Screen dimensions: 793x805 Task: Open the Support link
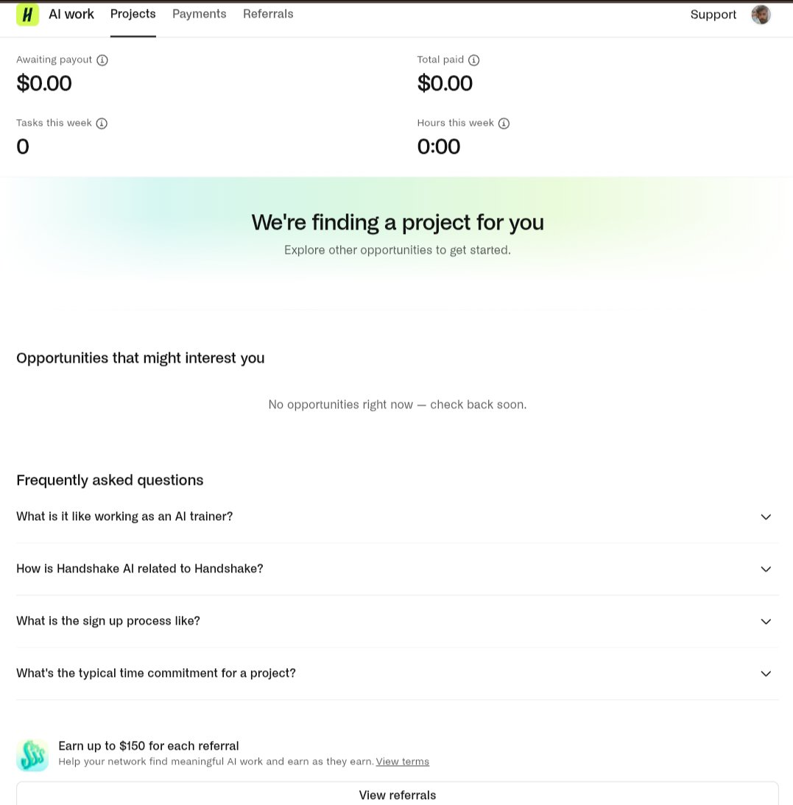713,15
